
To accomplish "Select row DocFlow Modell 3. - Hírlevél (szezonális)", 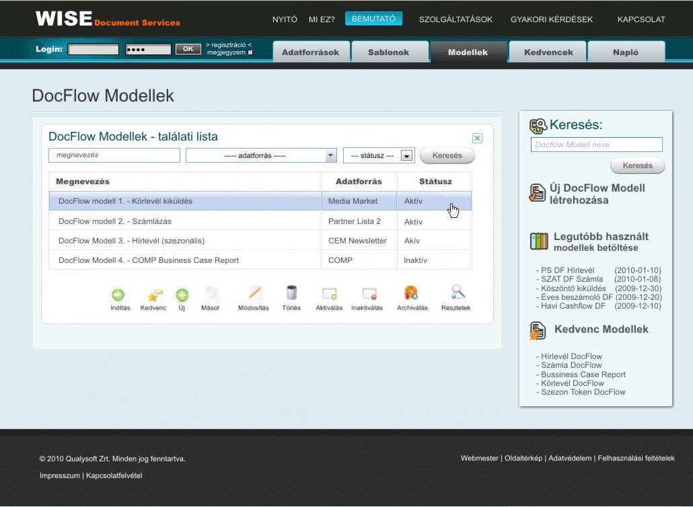I will click(x=260, y=241).
